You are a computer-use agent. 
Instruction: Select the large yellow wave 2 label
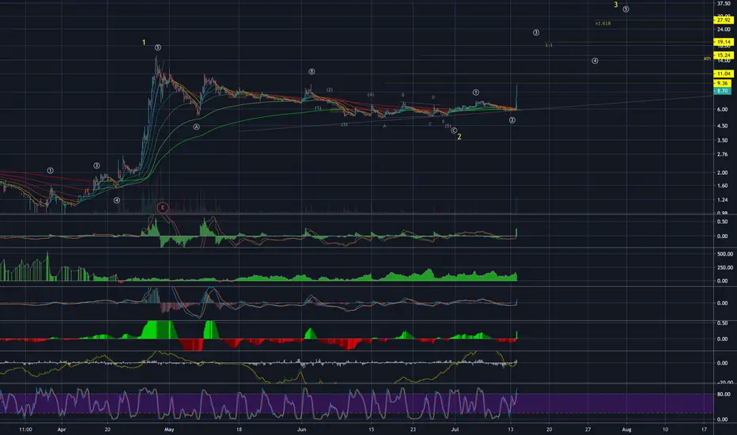[459, 137]
